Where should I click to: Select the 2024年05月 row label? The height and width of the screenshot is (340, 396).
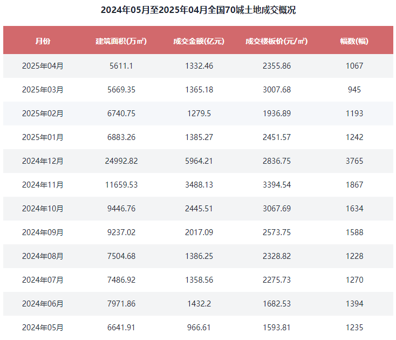(43, 328)
